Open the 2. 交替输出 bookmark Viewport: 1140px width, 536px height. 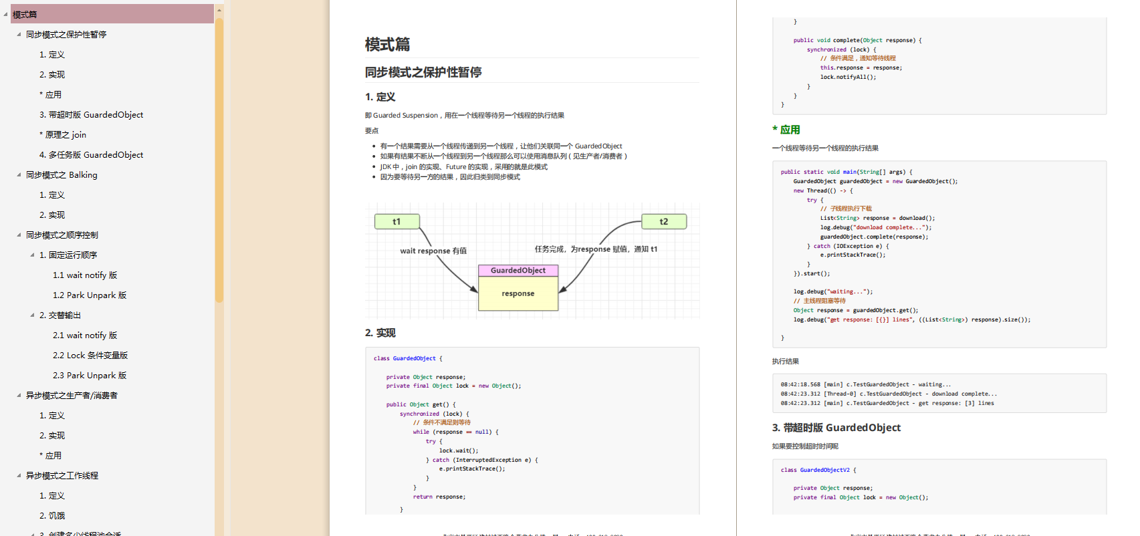pyautogui.click(x=60, y=315)
